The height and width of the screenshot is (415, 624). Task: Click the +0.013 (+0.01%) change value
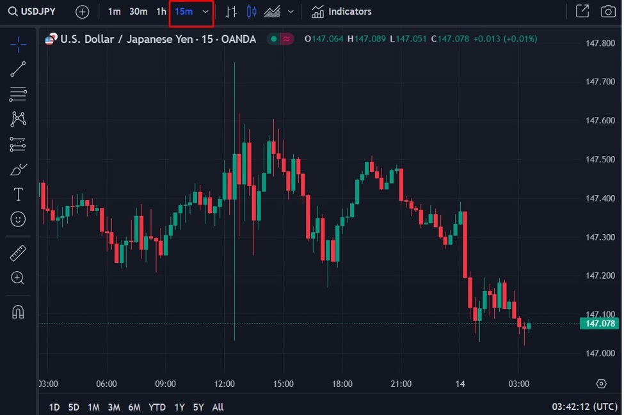click(x=505, y=39)
